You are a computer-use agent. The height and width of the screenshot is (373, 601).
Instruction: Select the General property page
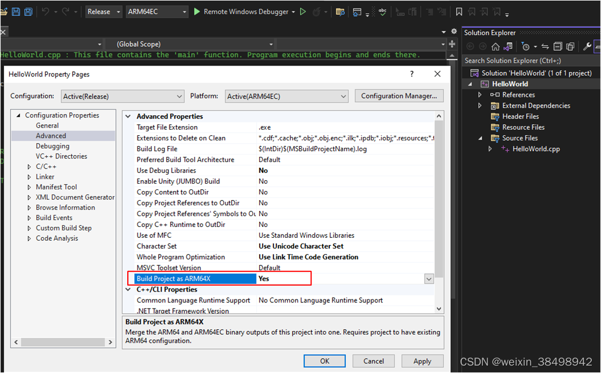(47, 125)
